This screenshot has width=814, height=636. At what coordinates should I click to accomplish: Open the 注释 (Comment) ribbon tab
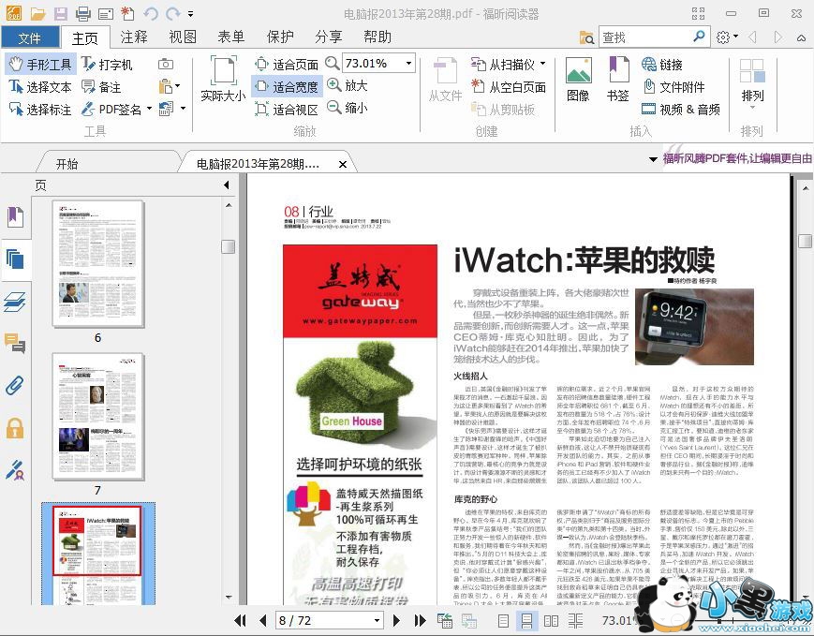point(134,37)
